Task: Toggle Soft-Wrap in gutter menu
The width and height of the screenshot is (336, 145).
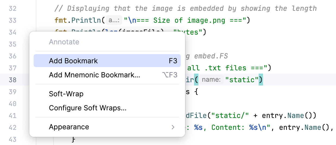Action: (107, 94)
